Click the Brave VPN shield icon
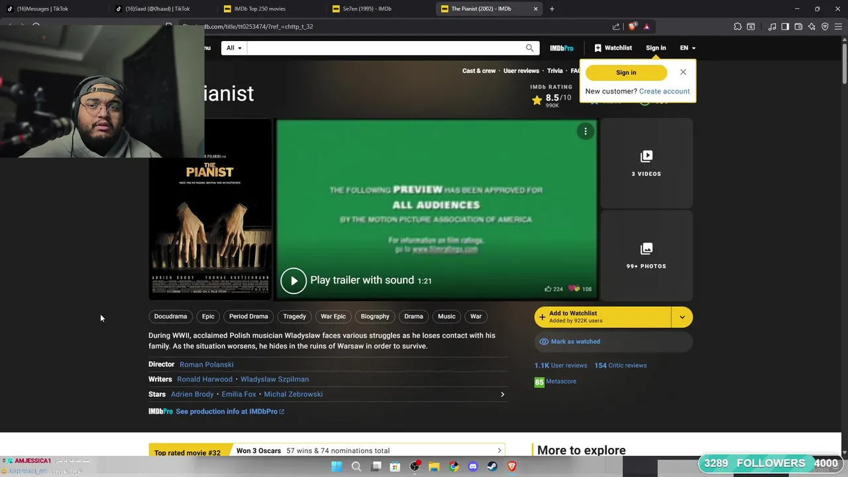 [x=825, y=26]
